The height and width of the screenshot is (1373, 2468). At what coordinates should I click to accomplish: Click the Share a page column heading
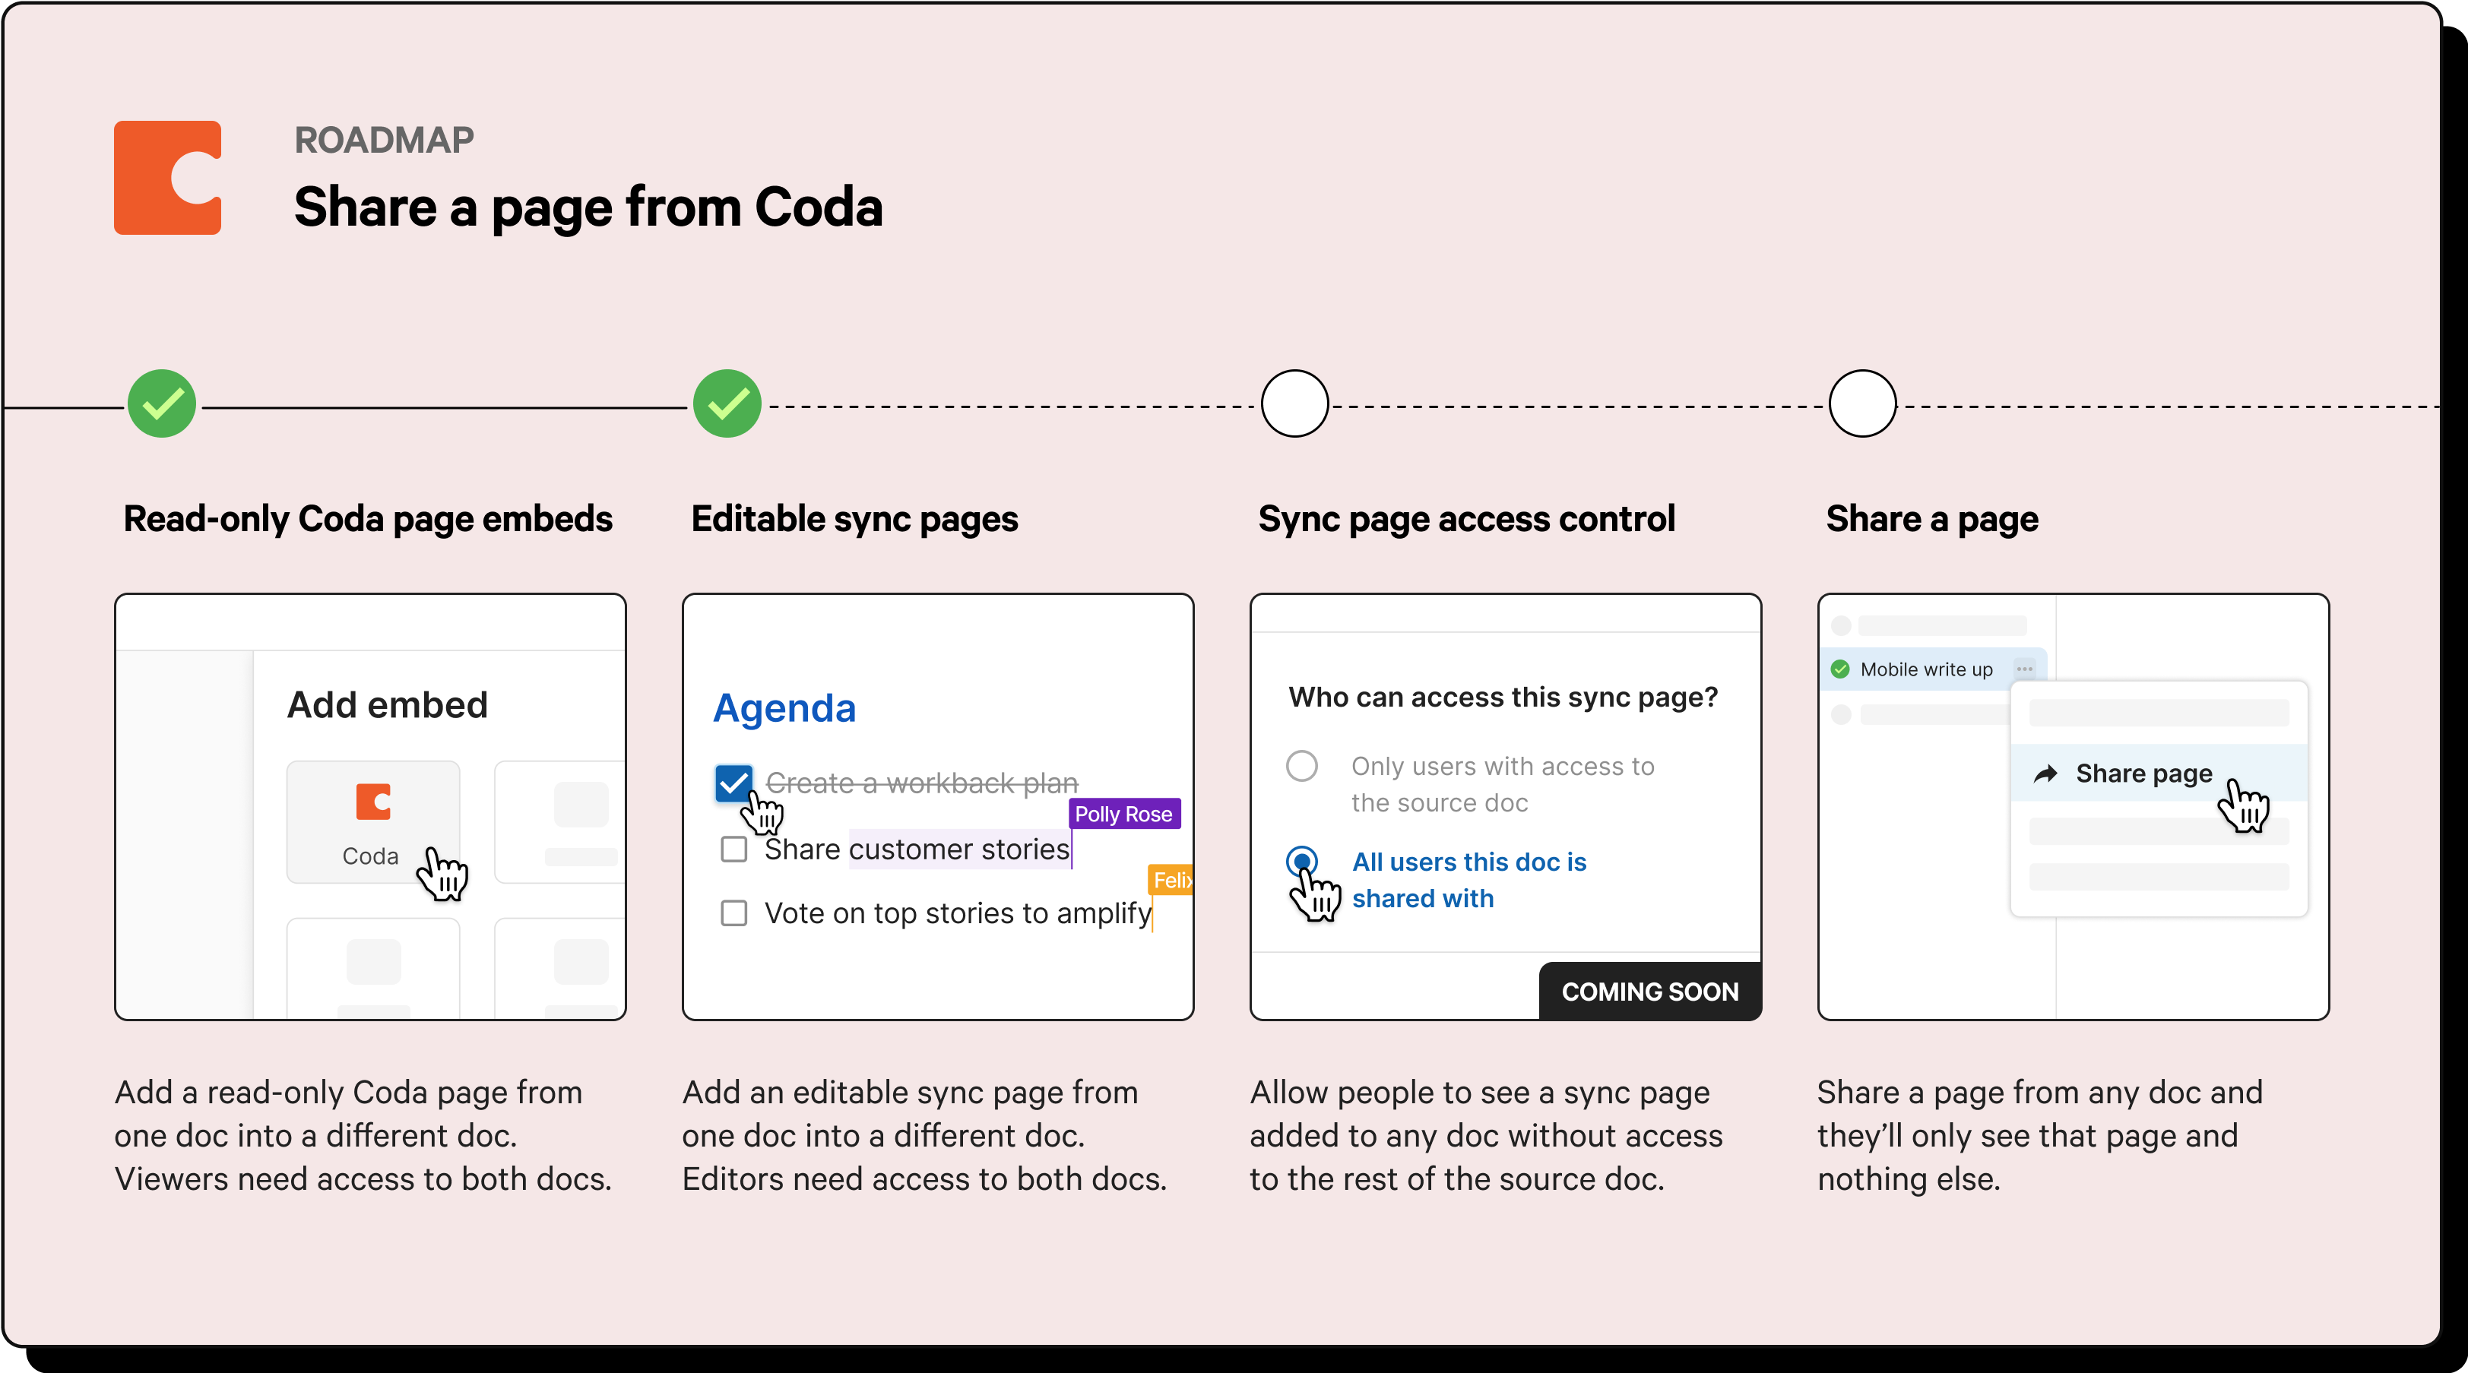pos(1931,519)
